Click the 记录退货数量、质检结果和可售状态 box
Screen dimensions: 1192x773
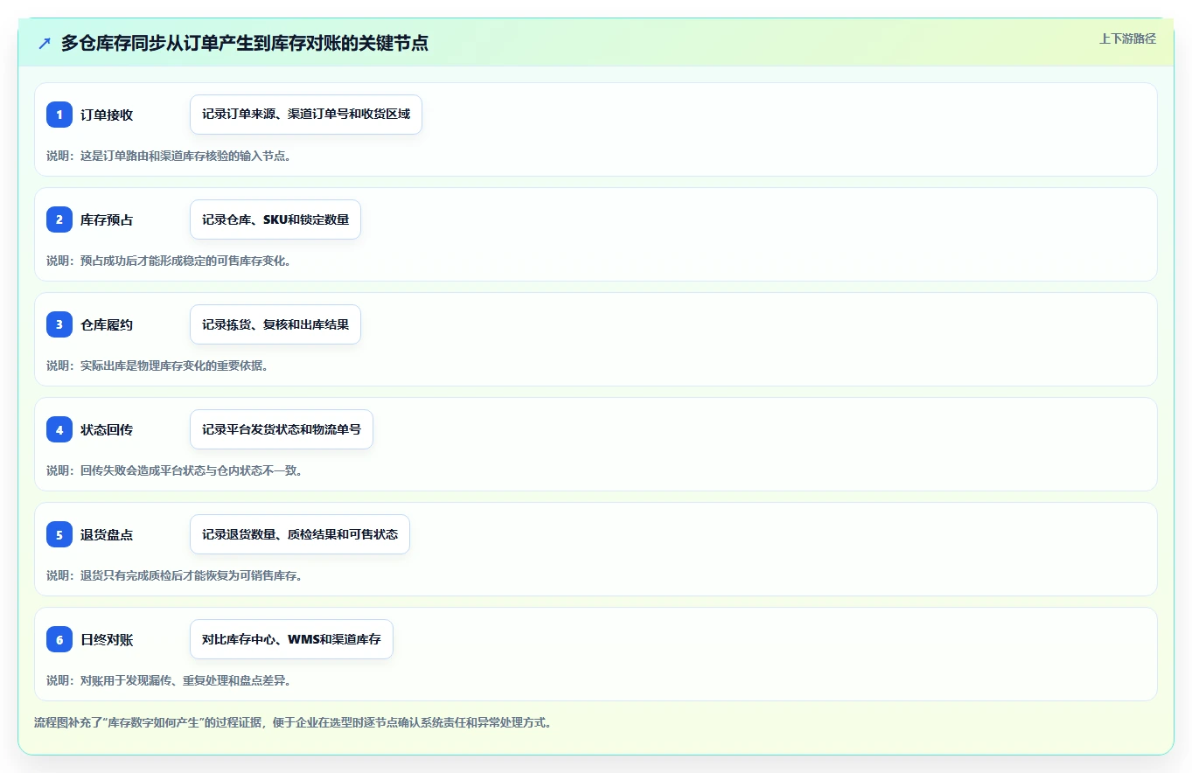coord(300,534)
